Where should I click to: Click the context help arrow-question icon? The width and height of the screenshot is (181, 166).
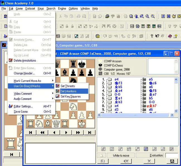(157, 36)
